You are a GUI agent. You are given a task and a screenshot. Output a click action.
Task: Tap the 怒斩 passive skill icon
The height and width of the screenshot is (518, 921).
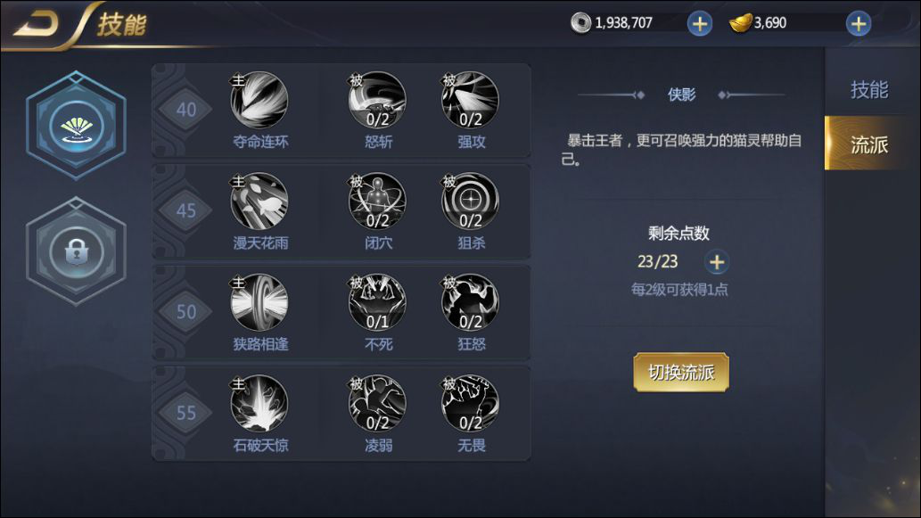point(377,100)
